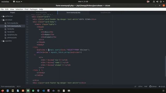This screenshot has width=166, height=93.
Task: Click on mysqli_query in the code
Action: coord(54,50)
